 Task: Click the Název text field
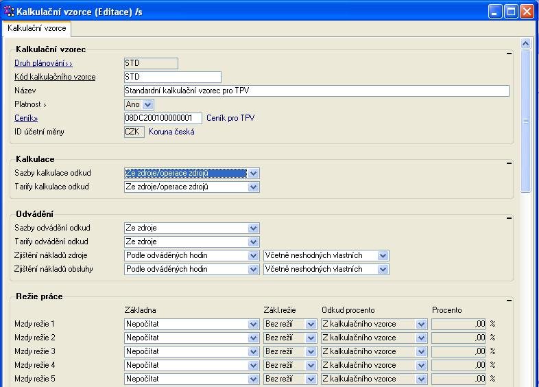click(x=317, y=91)
